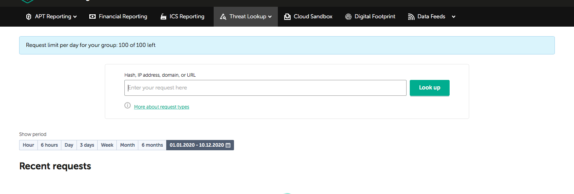Select the 3 days period filter

(87, 145)
